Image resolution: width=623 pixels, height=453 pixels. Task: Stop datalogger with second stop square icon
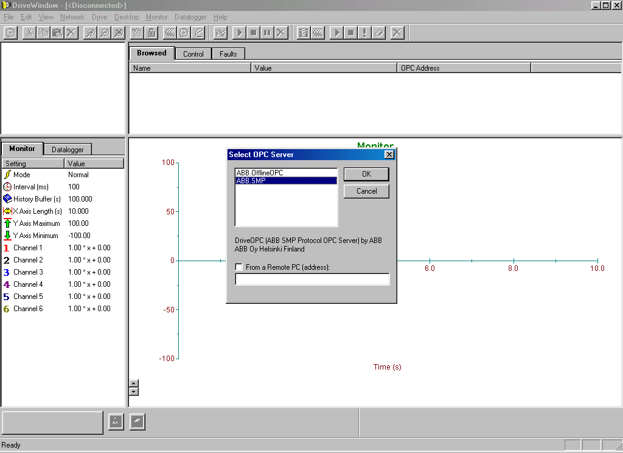click(350, 33)
